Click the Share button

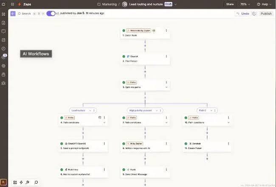point(230,4)
